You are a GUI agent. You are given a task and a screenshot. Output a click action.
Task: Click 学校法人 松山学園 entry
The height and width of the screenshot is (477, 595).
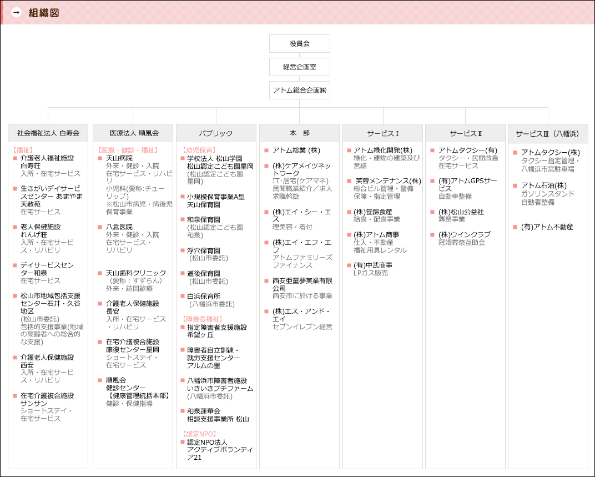(x=214, y=158)
